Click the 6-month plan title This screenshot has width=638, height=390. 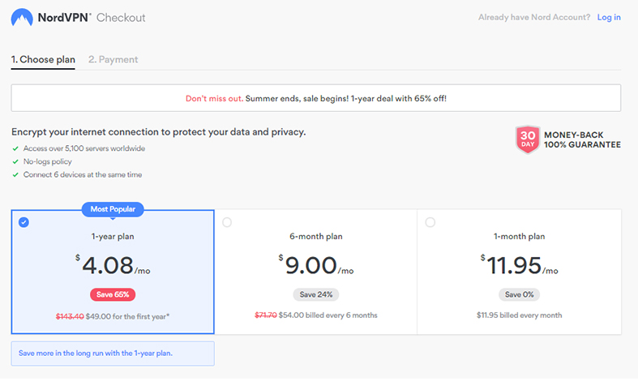pyautogui.click(x=316, y=237)
